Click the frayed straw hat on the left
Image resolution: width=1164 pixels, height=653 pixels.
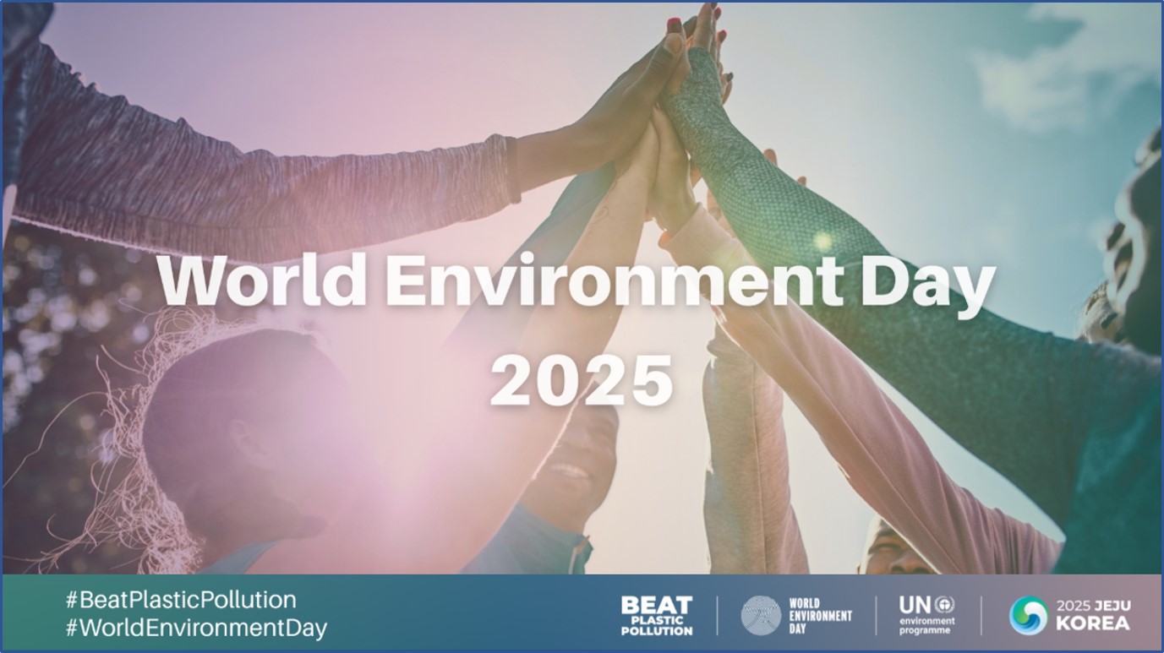(x=144, y=439)
